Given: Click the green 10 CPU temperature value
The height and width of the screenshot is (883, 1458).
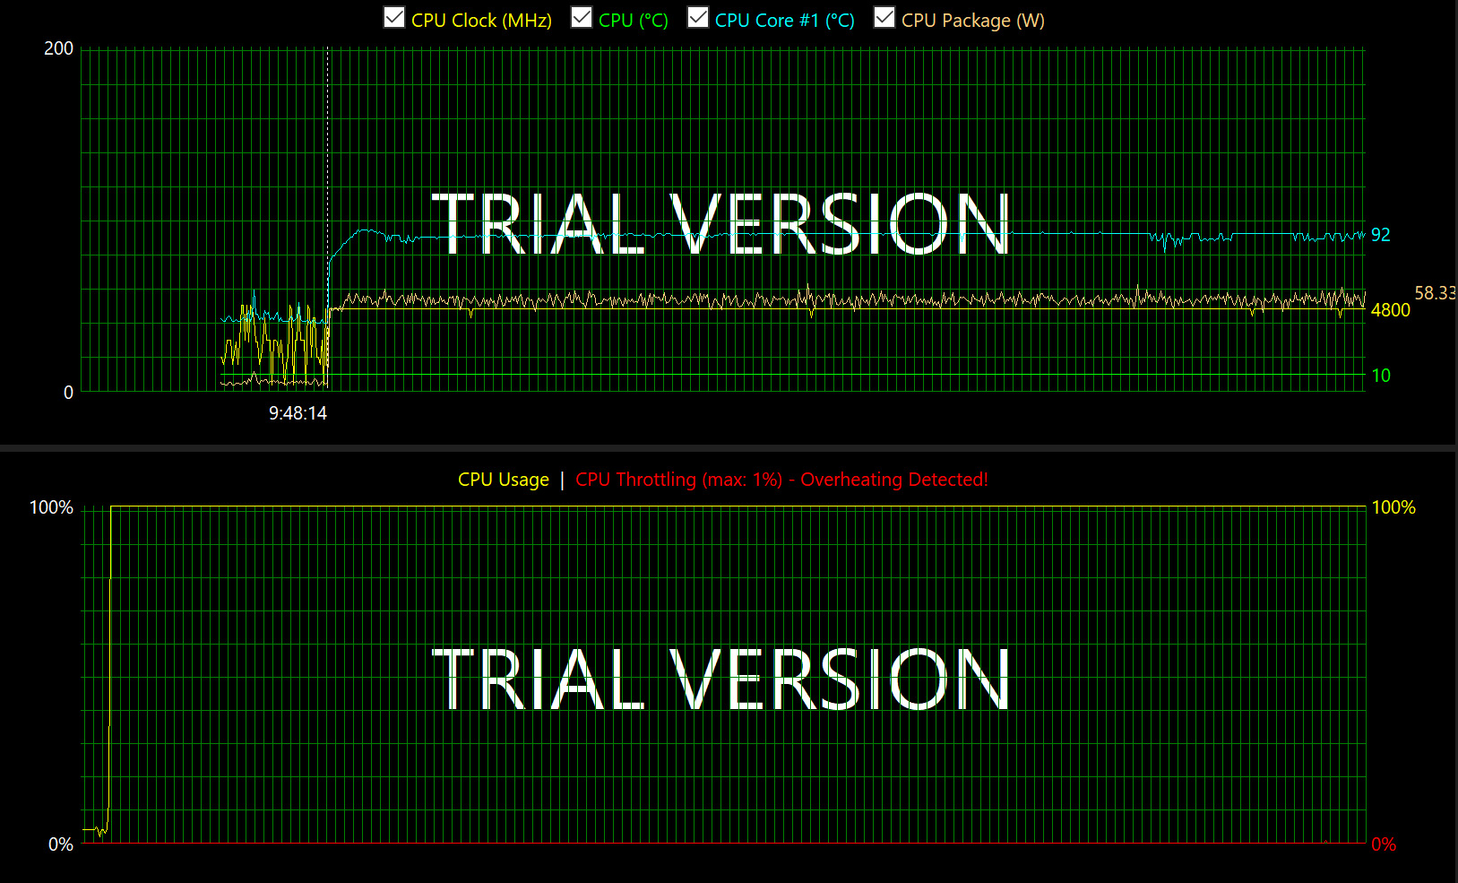Looking at the screenshot, I should point(1381,376).
